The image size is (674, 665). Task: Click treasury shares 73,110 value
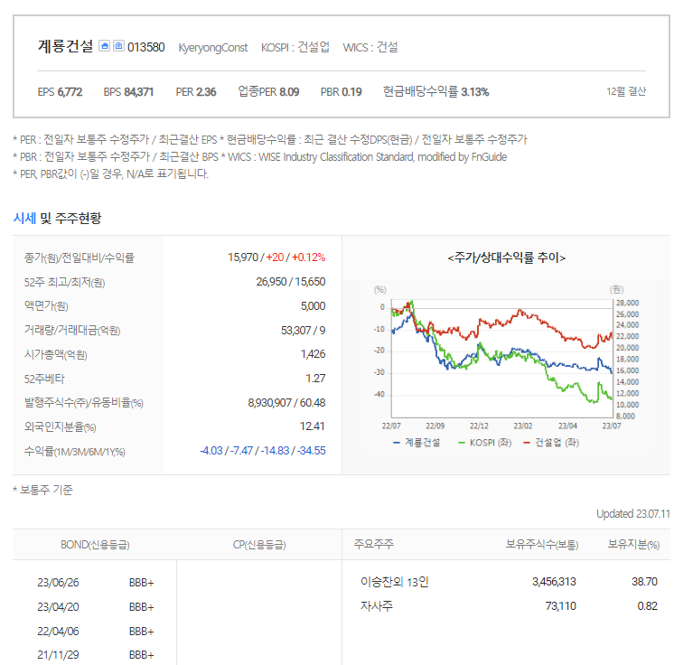(x=560, y=606)
